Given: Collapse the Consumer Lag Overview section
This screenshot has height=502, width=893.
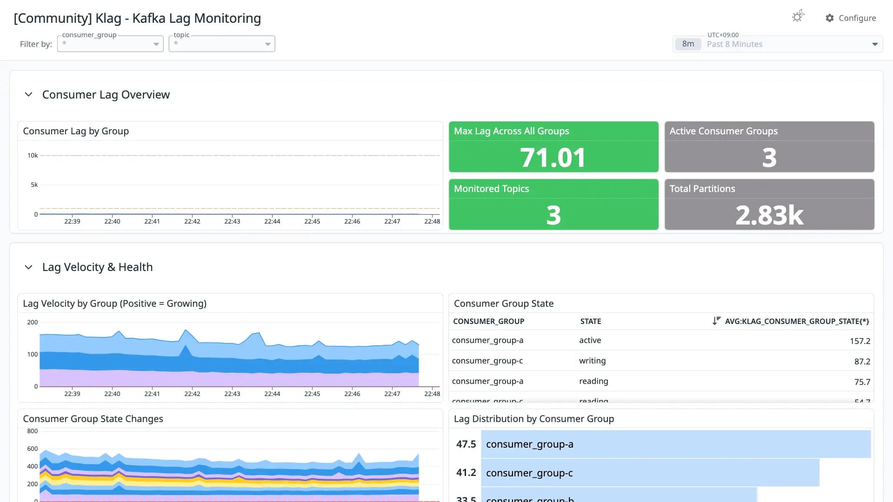Looking at the screenshot, I should point(28,94).
